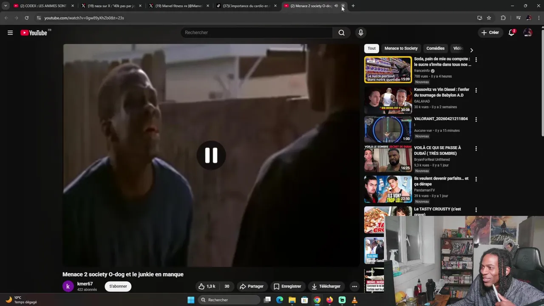Close the Menace 2 society tab
Viewport: 544px width, 306px height.
click(343, 6)
